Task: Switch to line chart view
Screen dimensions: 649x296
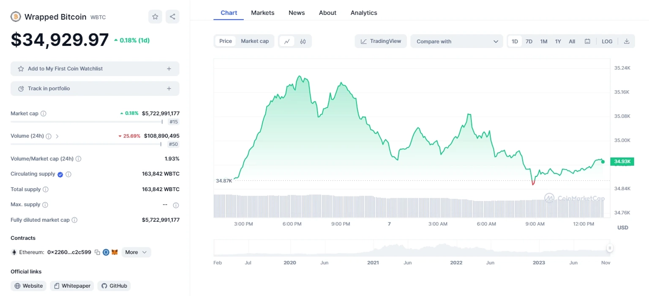Action: pos(287,41)
